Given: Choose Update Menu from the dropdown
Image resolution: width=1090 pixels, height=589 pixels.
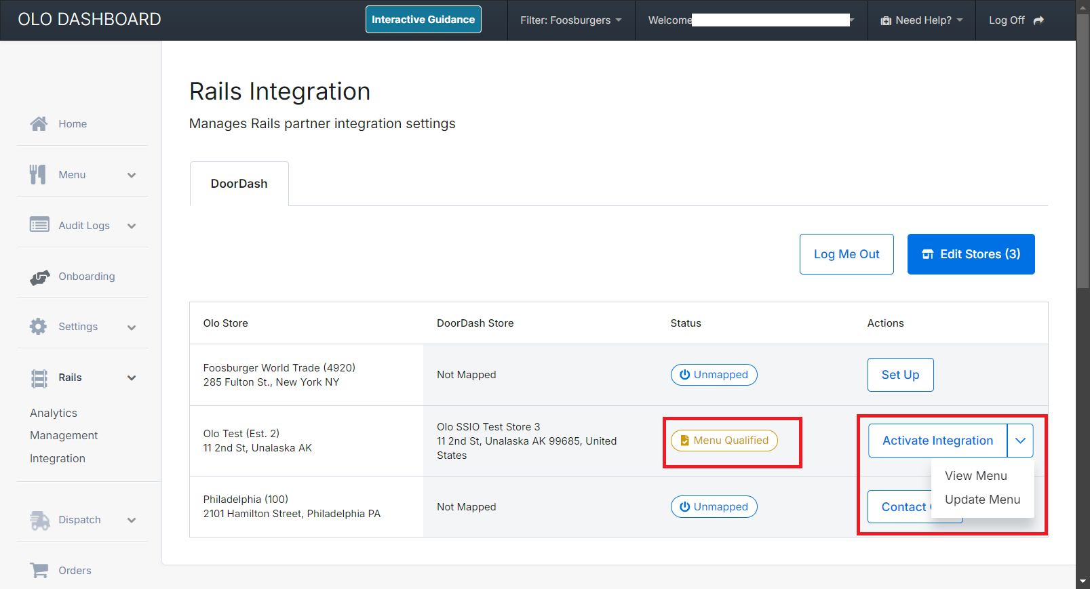Looking at the screenshot, I should click(983, 500).
